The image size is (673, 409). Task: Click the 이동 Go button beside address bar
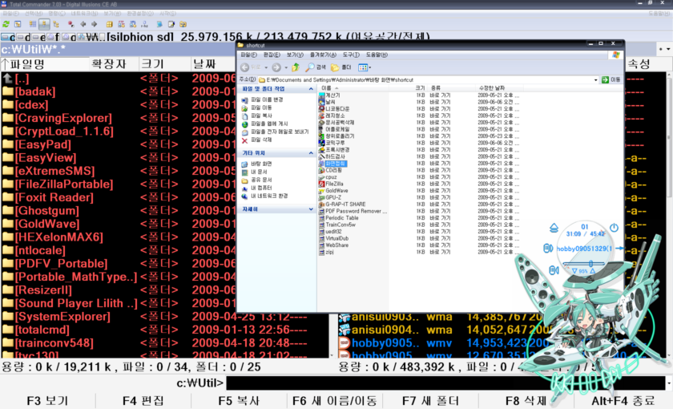tap(611, 80)
